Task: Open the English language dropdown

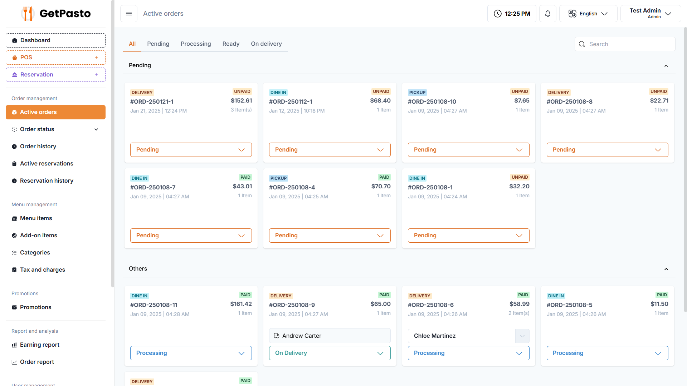Action: (x=588, y=14)
